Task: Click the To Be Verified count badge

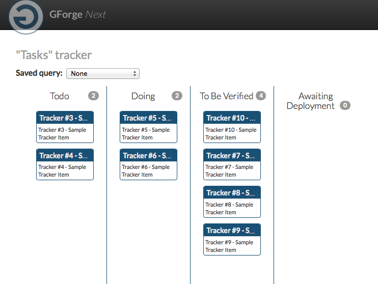Action: 261,96
